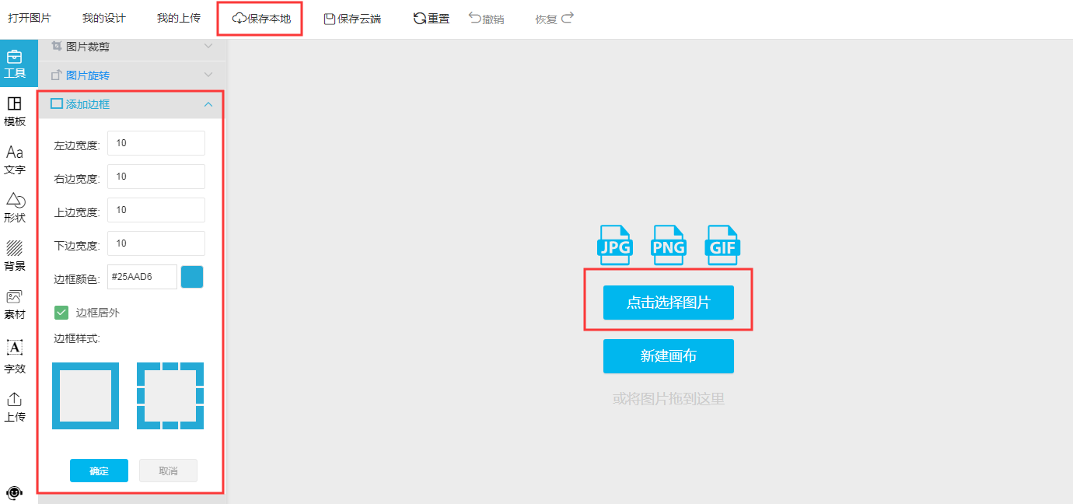Click the customer service headset icon
This screenshot has height=504, width=1073.
click(x=14, y=493)
